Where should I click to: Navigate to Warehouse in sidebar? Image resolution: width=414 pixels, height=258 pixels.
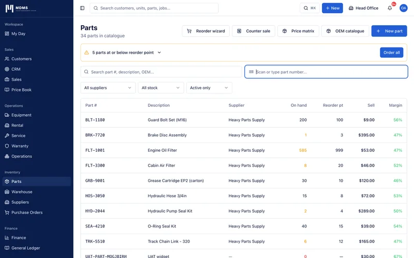(x=36, y=191)
